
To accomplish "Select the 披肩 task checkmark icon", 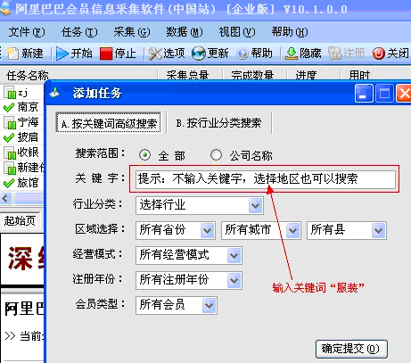I will click(x=9, y=137).
